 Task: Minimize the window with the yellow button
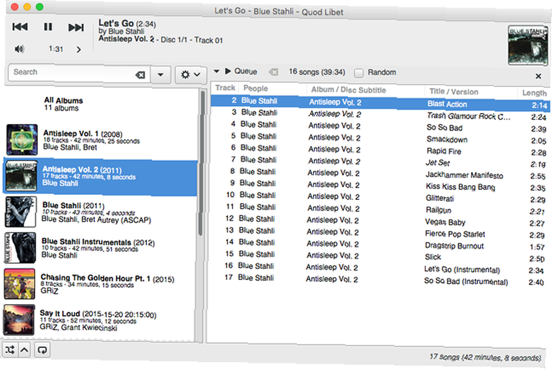pyautogui.click(x=27, y=7)
